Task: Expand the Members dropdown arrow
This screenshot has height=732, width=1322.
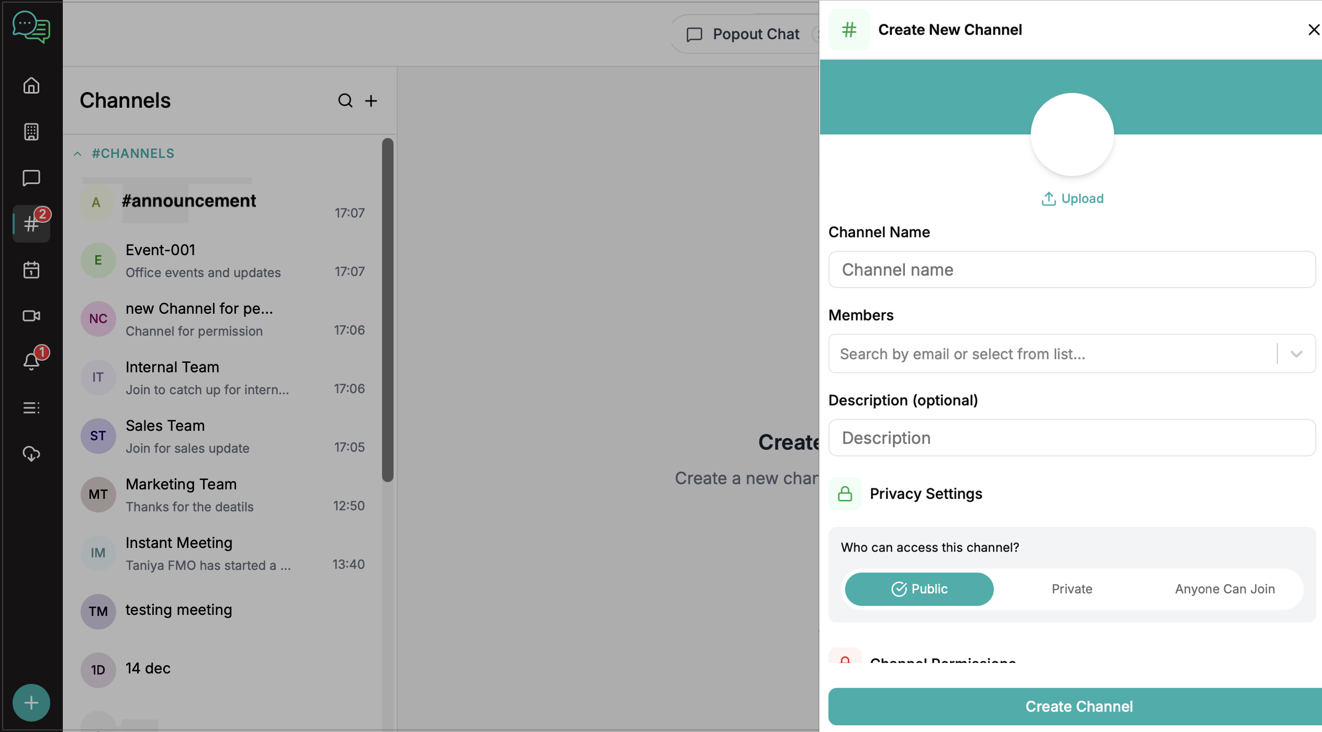Action: click(x=1296, y=354)
